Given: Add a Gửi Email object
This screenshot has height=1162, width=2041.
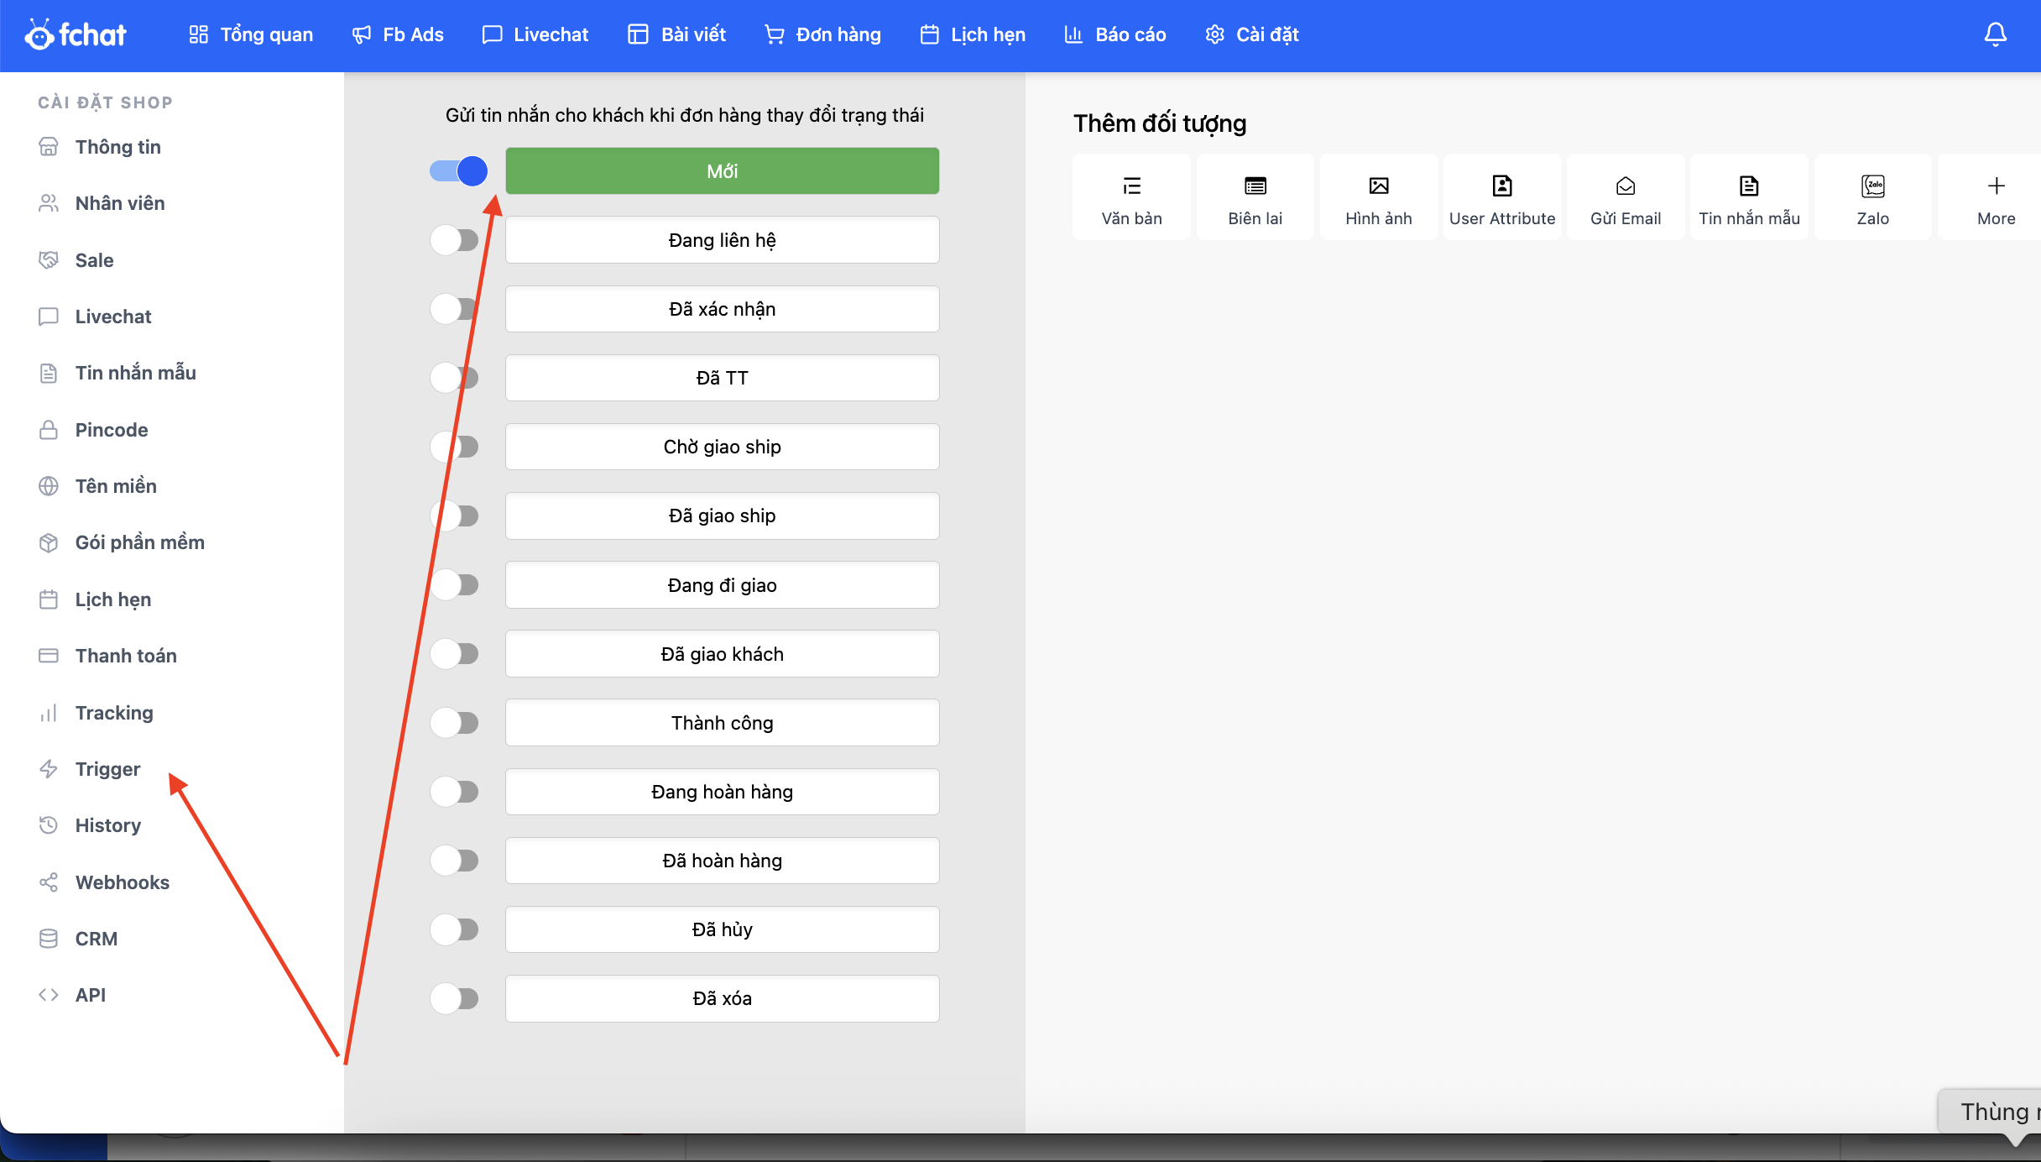Looking at the screenshot, I should pyautogui.click(x=1625, y=199).
